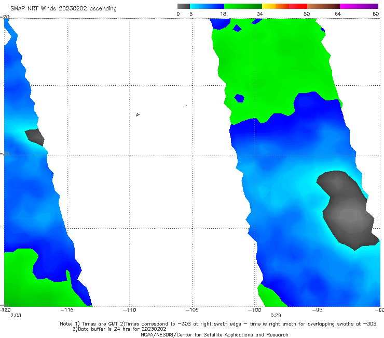Viewport: 384px width, 338px height.
Task: Click the title 'SMAP NRT Winds 20230202 ascending'
Action: click(x=63, y=8)
